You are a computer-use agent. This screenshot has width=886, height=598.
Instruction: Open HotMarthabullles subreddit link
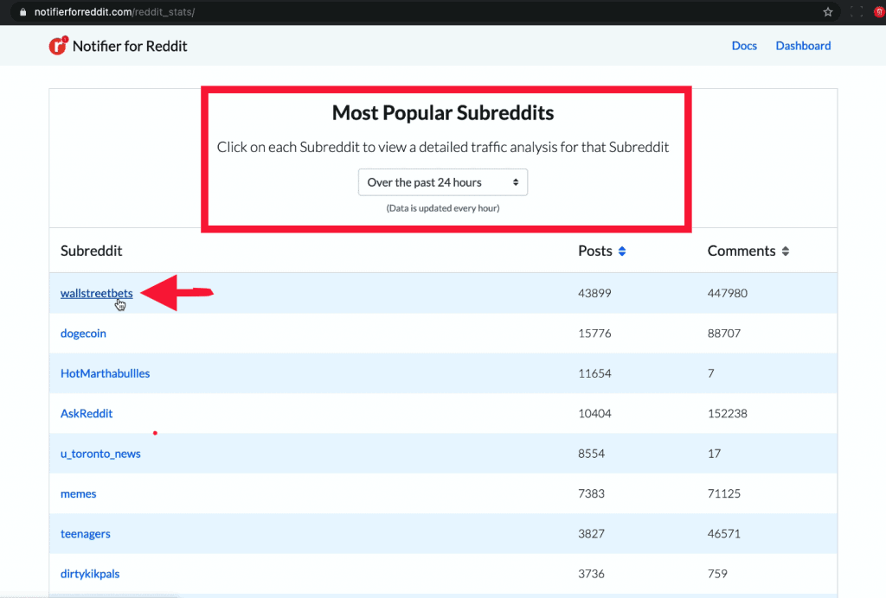click(x=105, y=373)
